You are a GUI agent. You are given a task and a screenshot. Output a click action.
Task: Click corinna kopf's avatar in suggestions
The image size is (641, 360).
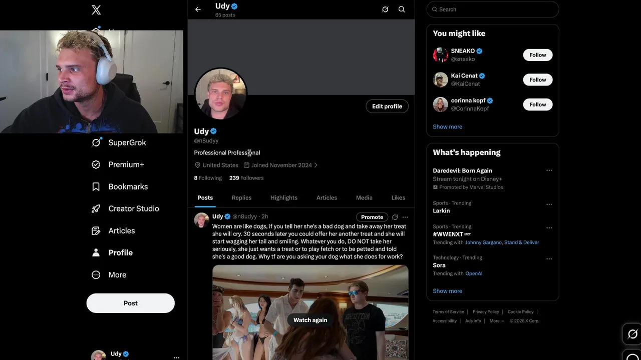click(x=440, y=104)
